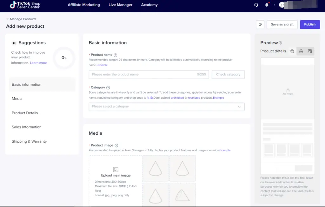325x207 pixels.
Task: Click the help icon beside Preview heading
Action: [x=281, y=43]
